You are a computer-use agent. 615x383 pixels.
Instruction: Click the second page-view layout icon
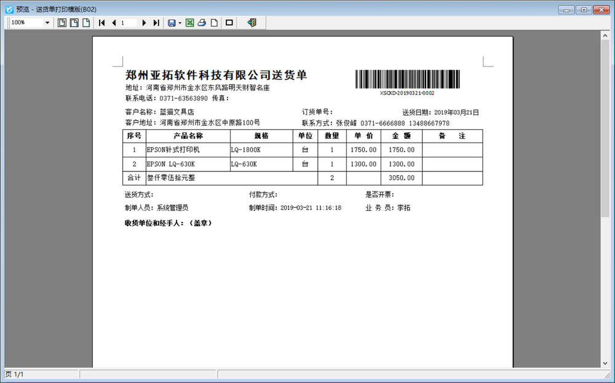[x=74, y=23]
